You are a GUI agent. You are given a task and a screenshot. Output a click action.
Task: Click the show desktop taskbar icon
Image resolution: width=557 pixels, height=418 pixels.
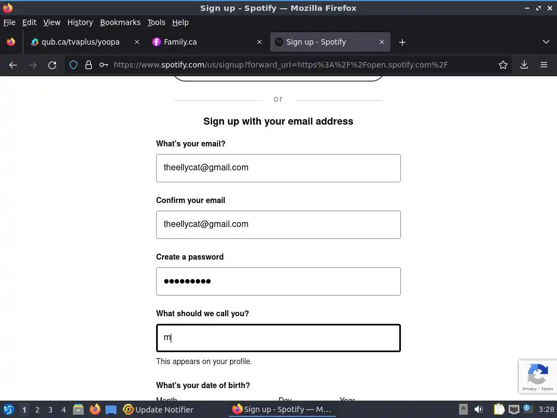pos(111,409)
